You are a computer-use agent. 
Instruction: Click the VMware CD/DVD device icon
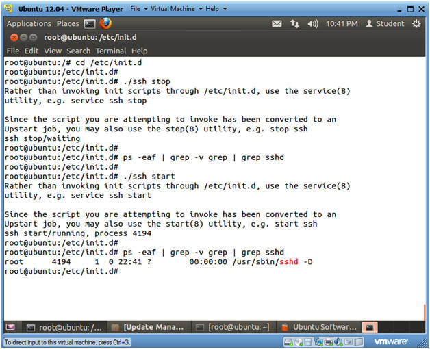point(299,342)
